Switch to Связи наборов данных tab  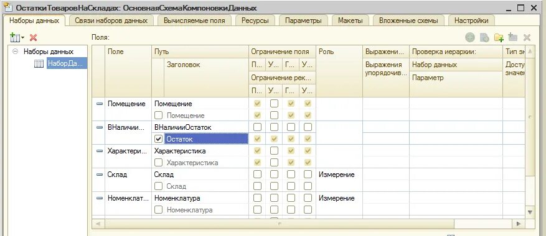[111, 20]
